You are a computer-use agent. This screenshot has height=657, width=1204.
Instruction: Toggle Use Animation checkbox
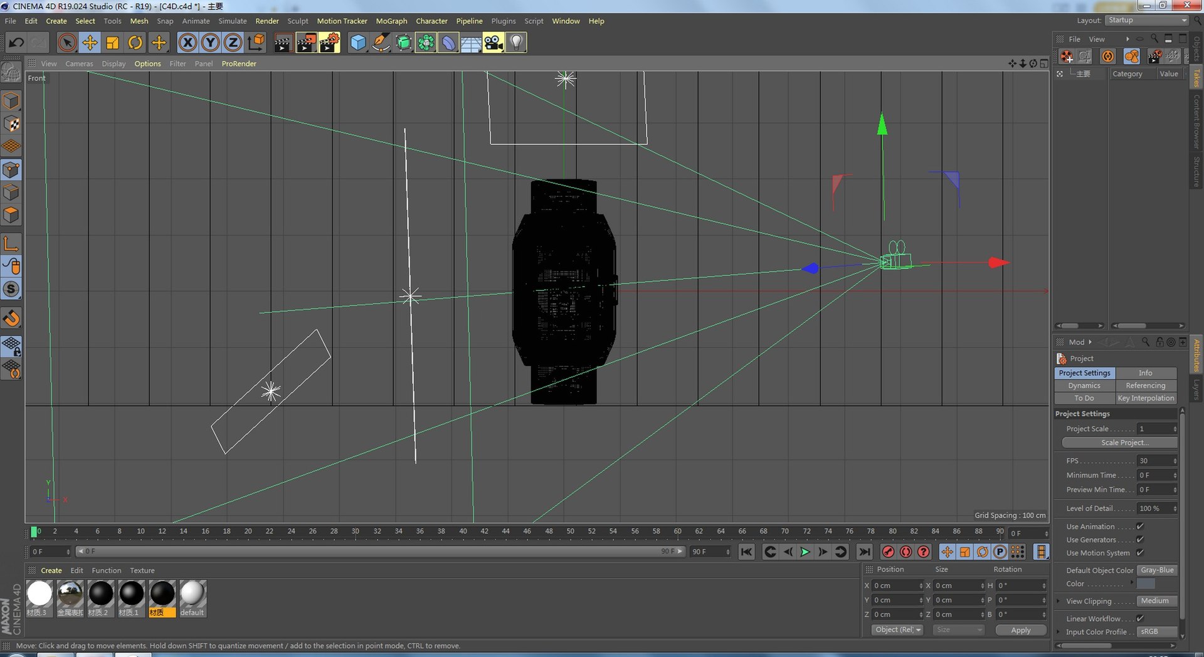click(x=1140, y=527)
